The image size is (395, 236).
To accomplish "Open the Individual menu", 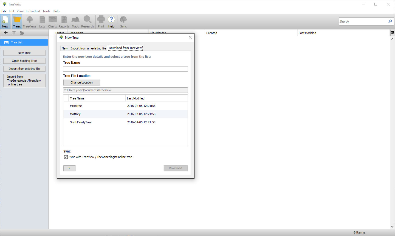I will coord(33,11).
